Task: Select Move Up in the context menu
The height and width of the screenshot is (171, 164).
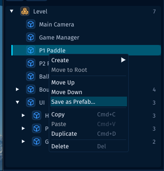Action: pyautogui.click(x=89, y=82)
